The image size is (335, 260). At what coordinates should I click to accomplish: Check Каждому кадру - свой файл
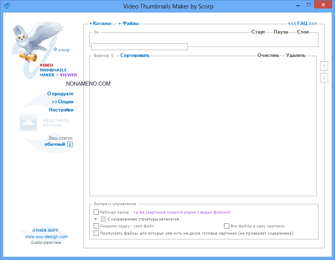(96, 226)
